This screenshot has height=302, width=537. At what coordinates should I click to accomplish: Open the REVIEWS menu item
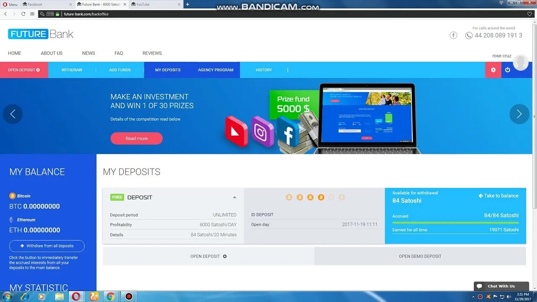point(152,53)
